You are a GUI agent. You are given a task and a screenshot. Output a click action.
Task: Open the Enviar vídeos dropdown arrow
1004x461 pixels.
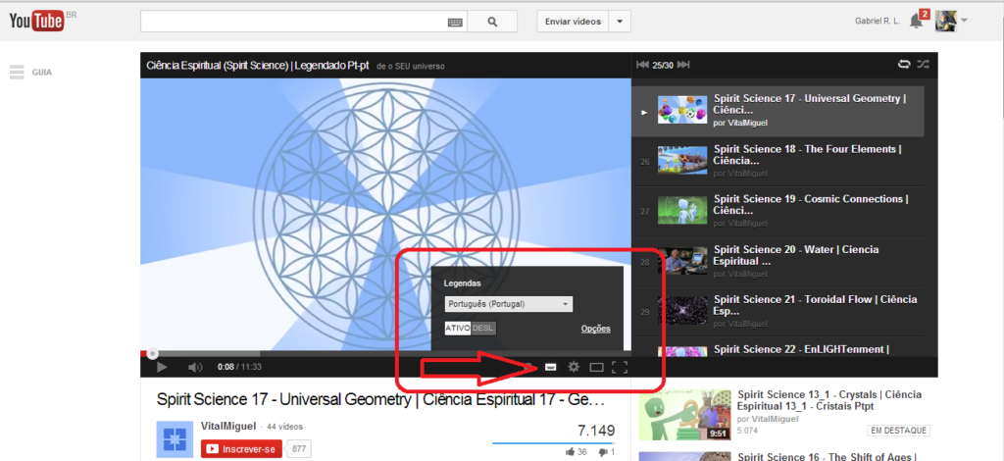click(620, 22)
